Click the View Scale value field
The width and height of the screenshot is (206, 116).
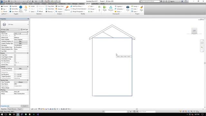pyautogui.click(x=21, y=34)
